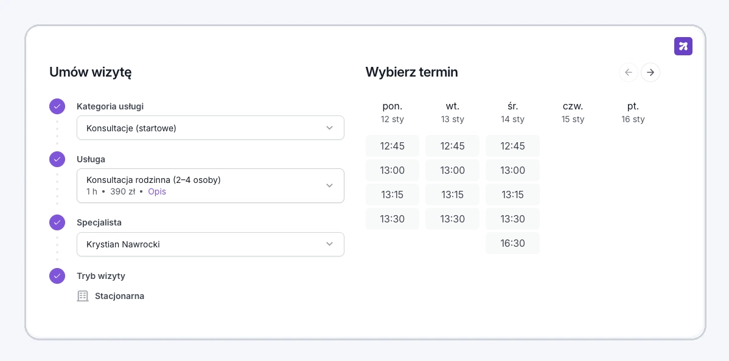Open the Specjalista Krystian Nawrocki dropdown
729x361 pixels.
(210, 244)
